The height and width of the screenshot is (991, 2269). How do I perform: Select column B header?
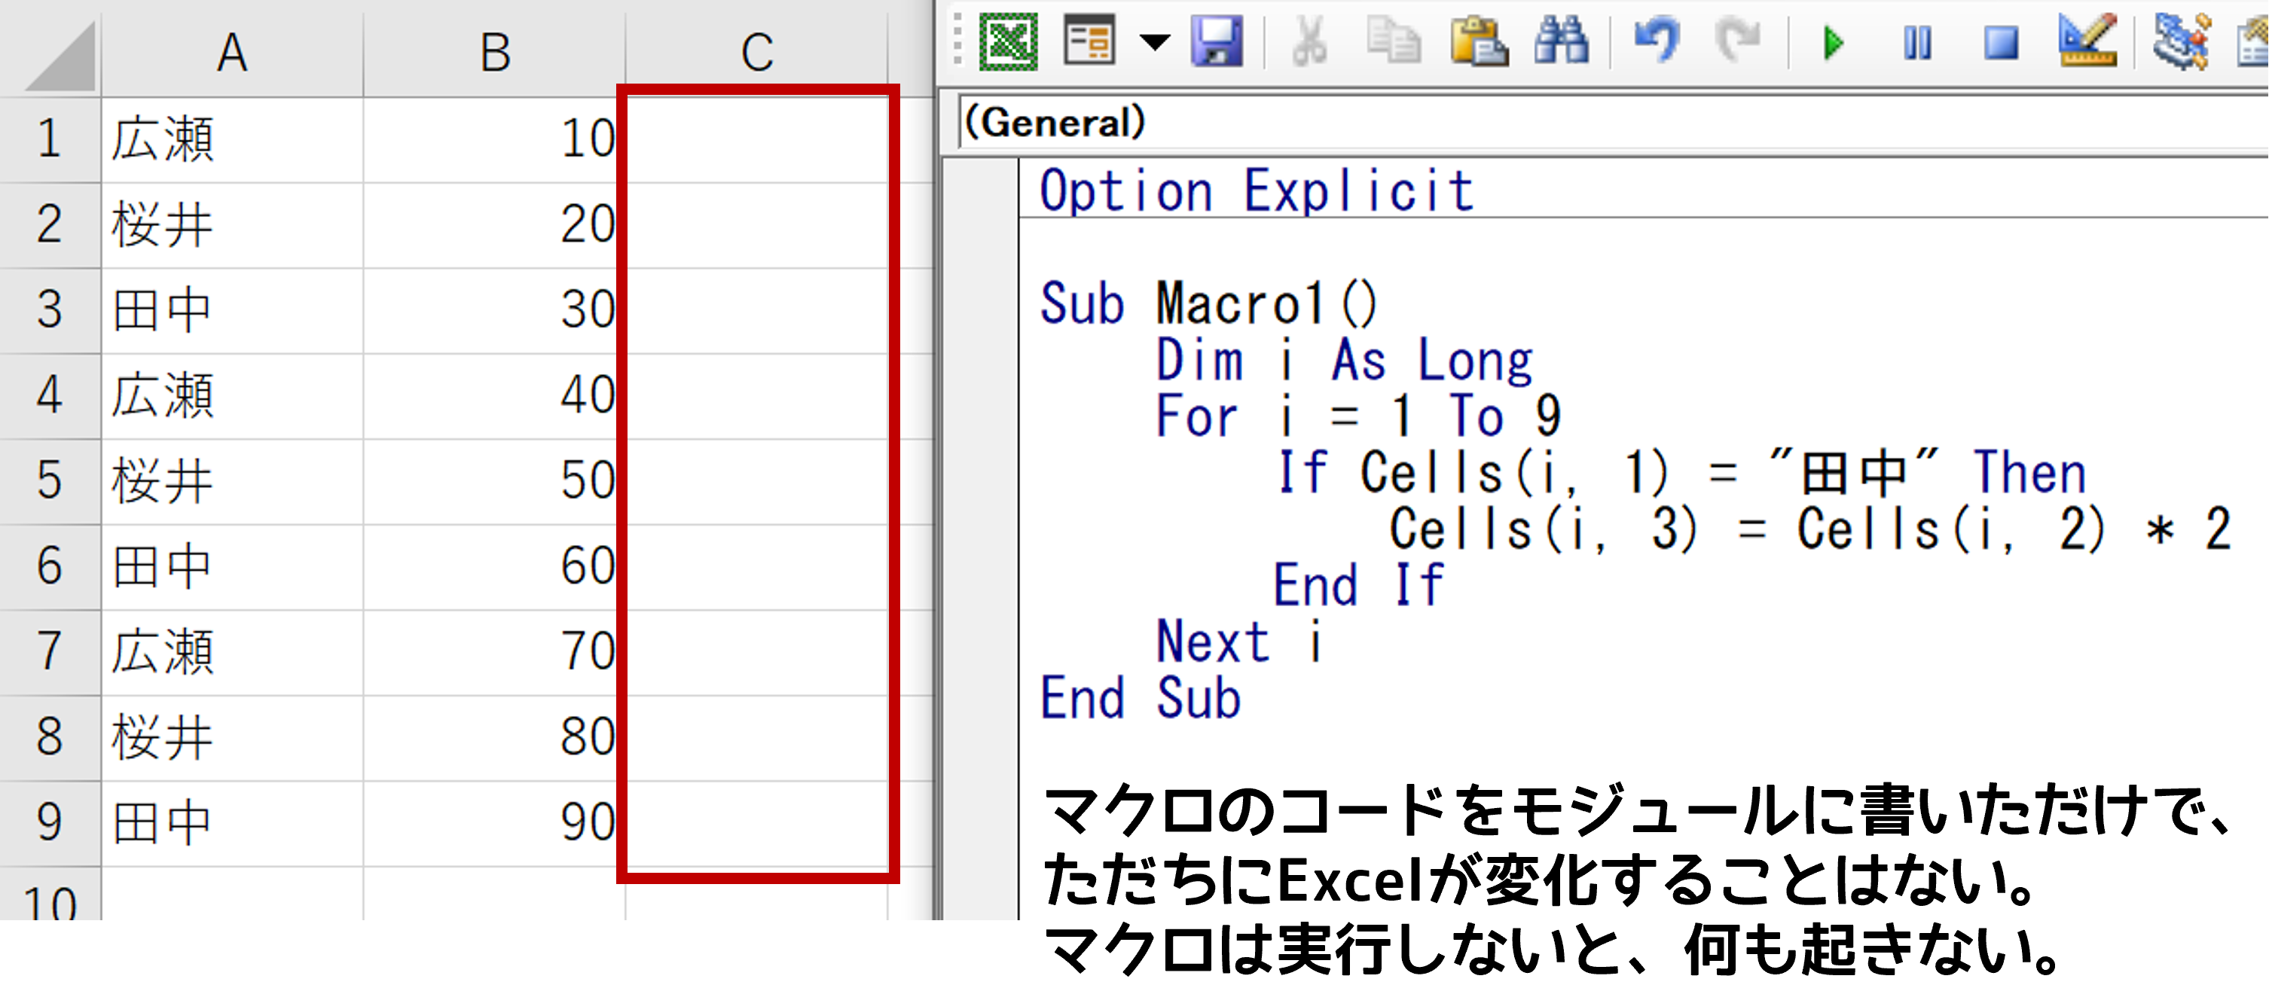pos(495,52)
